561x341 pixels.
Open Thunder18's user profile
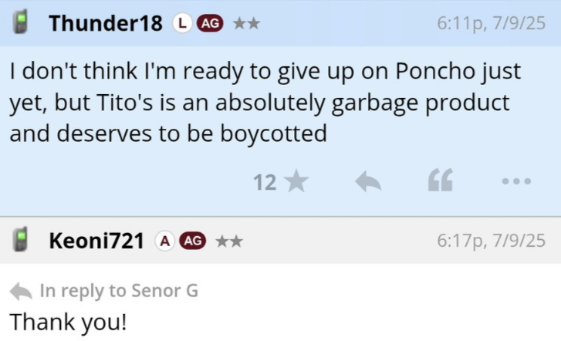[x=106, y=23]
